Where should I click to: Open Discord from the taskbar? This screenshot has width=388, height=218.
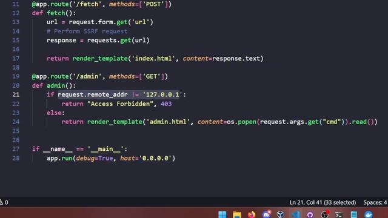point(266,214)
